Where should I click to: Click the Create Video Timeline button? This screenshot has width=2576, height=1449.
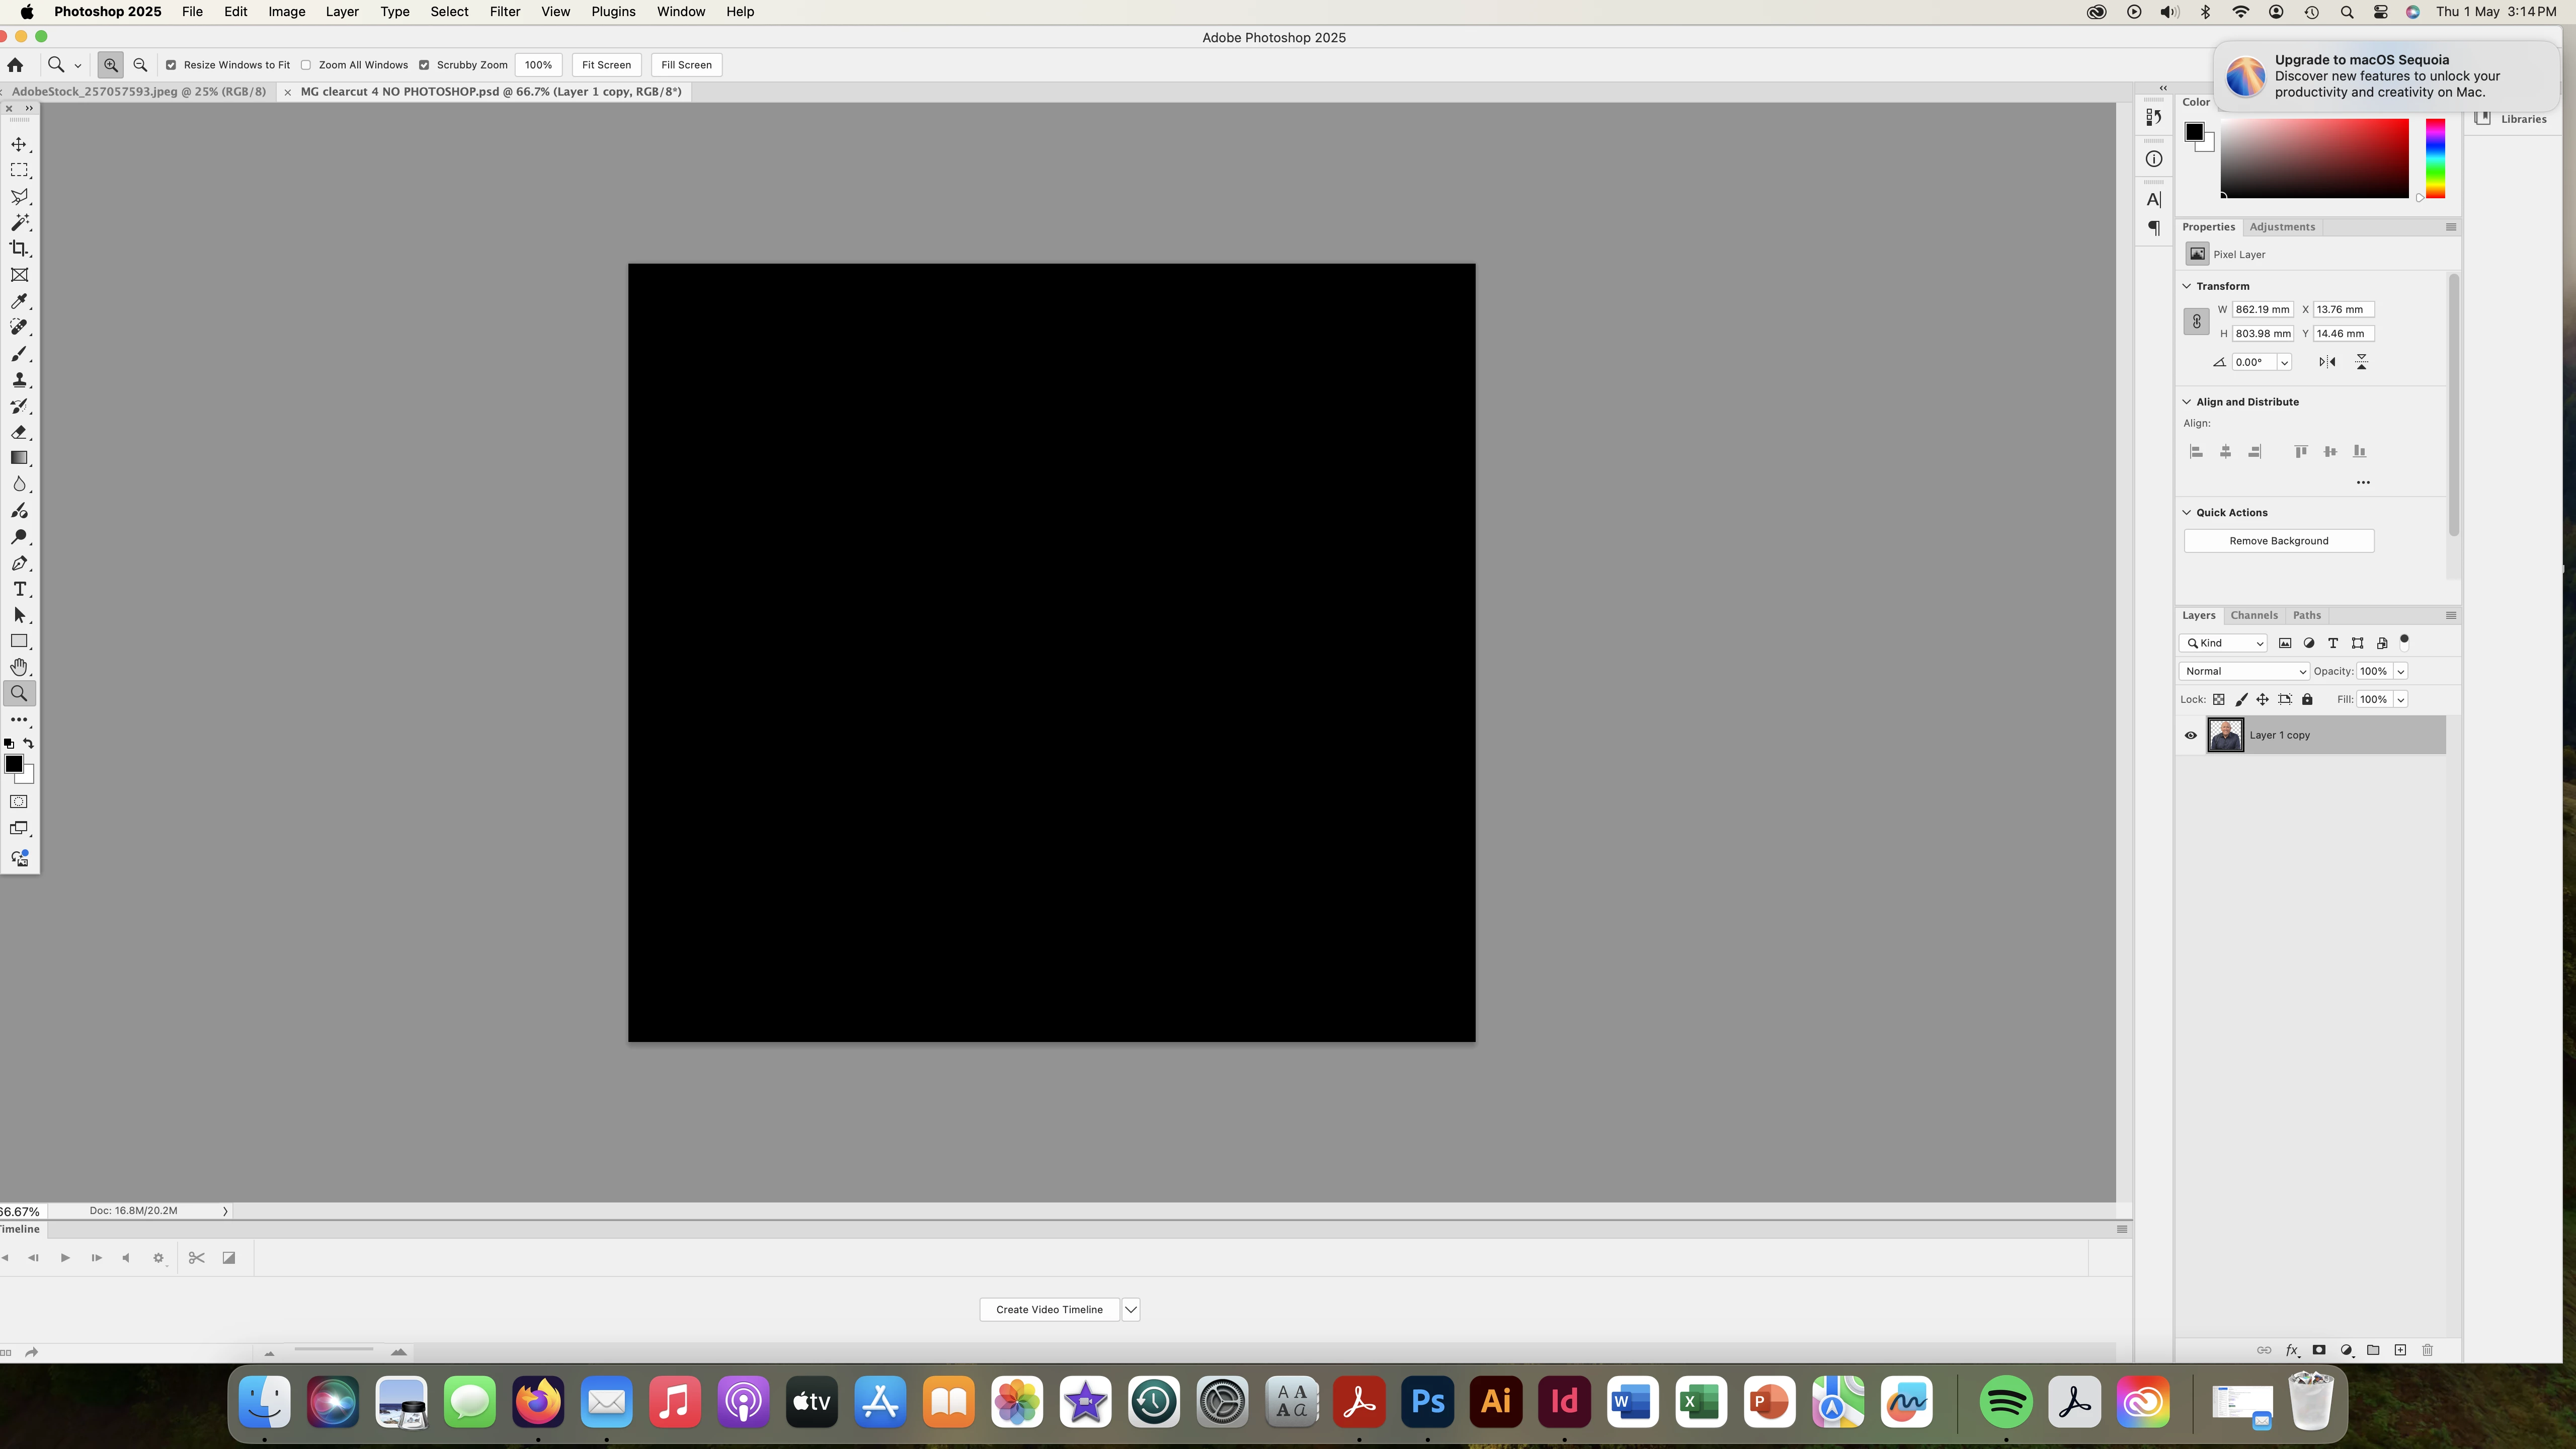[1049, 1310]
